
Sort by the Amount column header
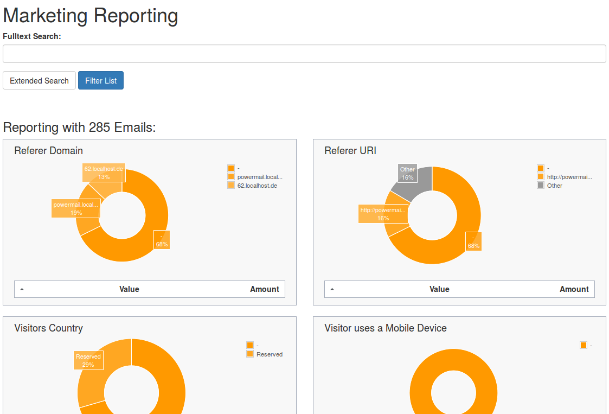point(265,289)
